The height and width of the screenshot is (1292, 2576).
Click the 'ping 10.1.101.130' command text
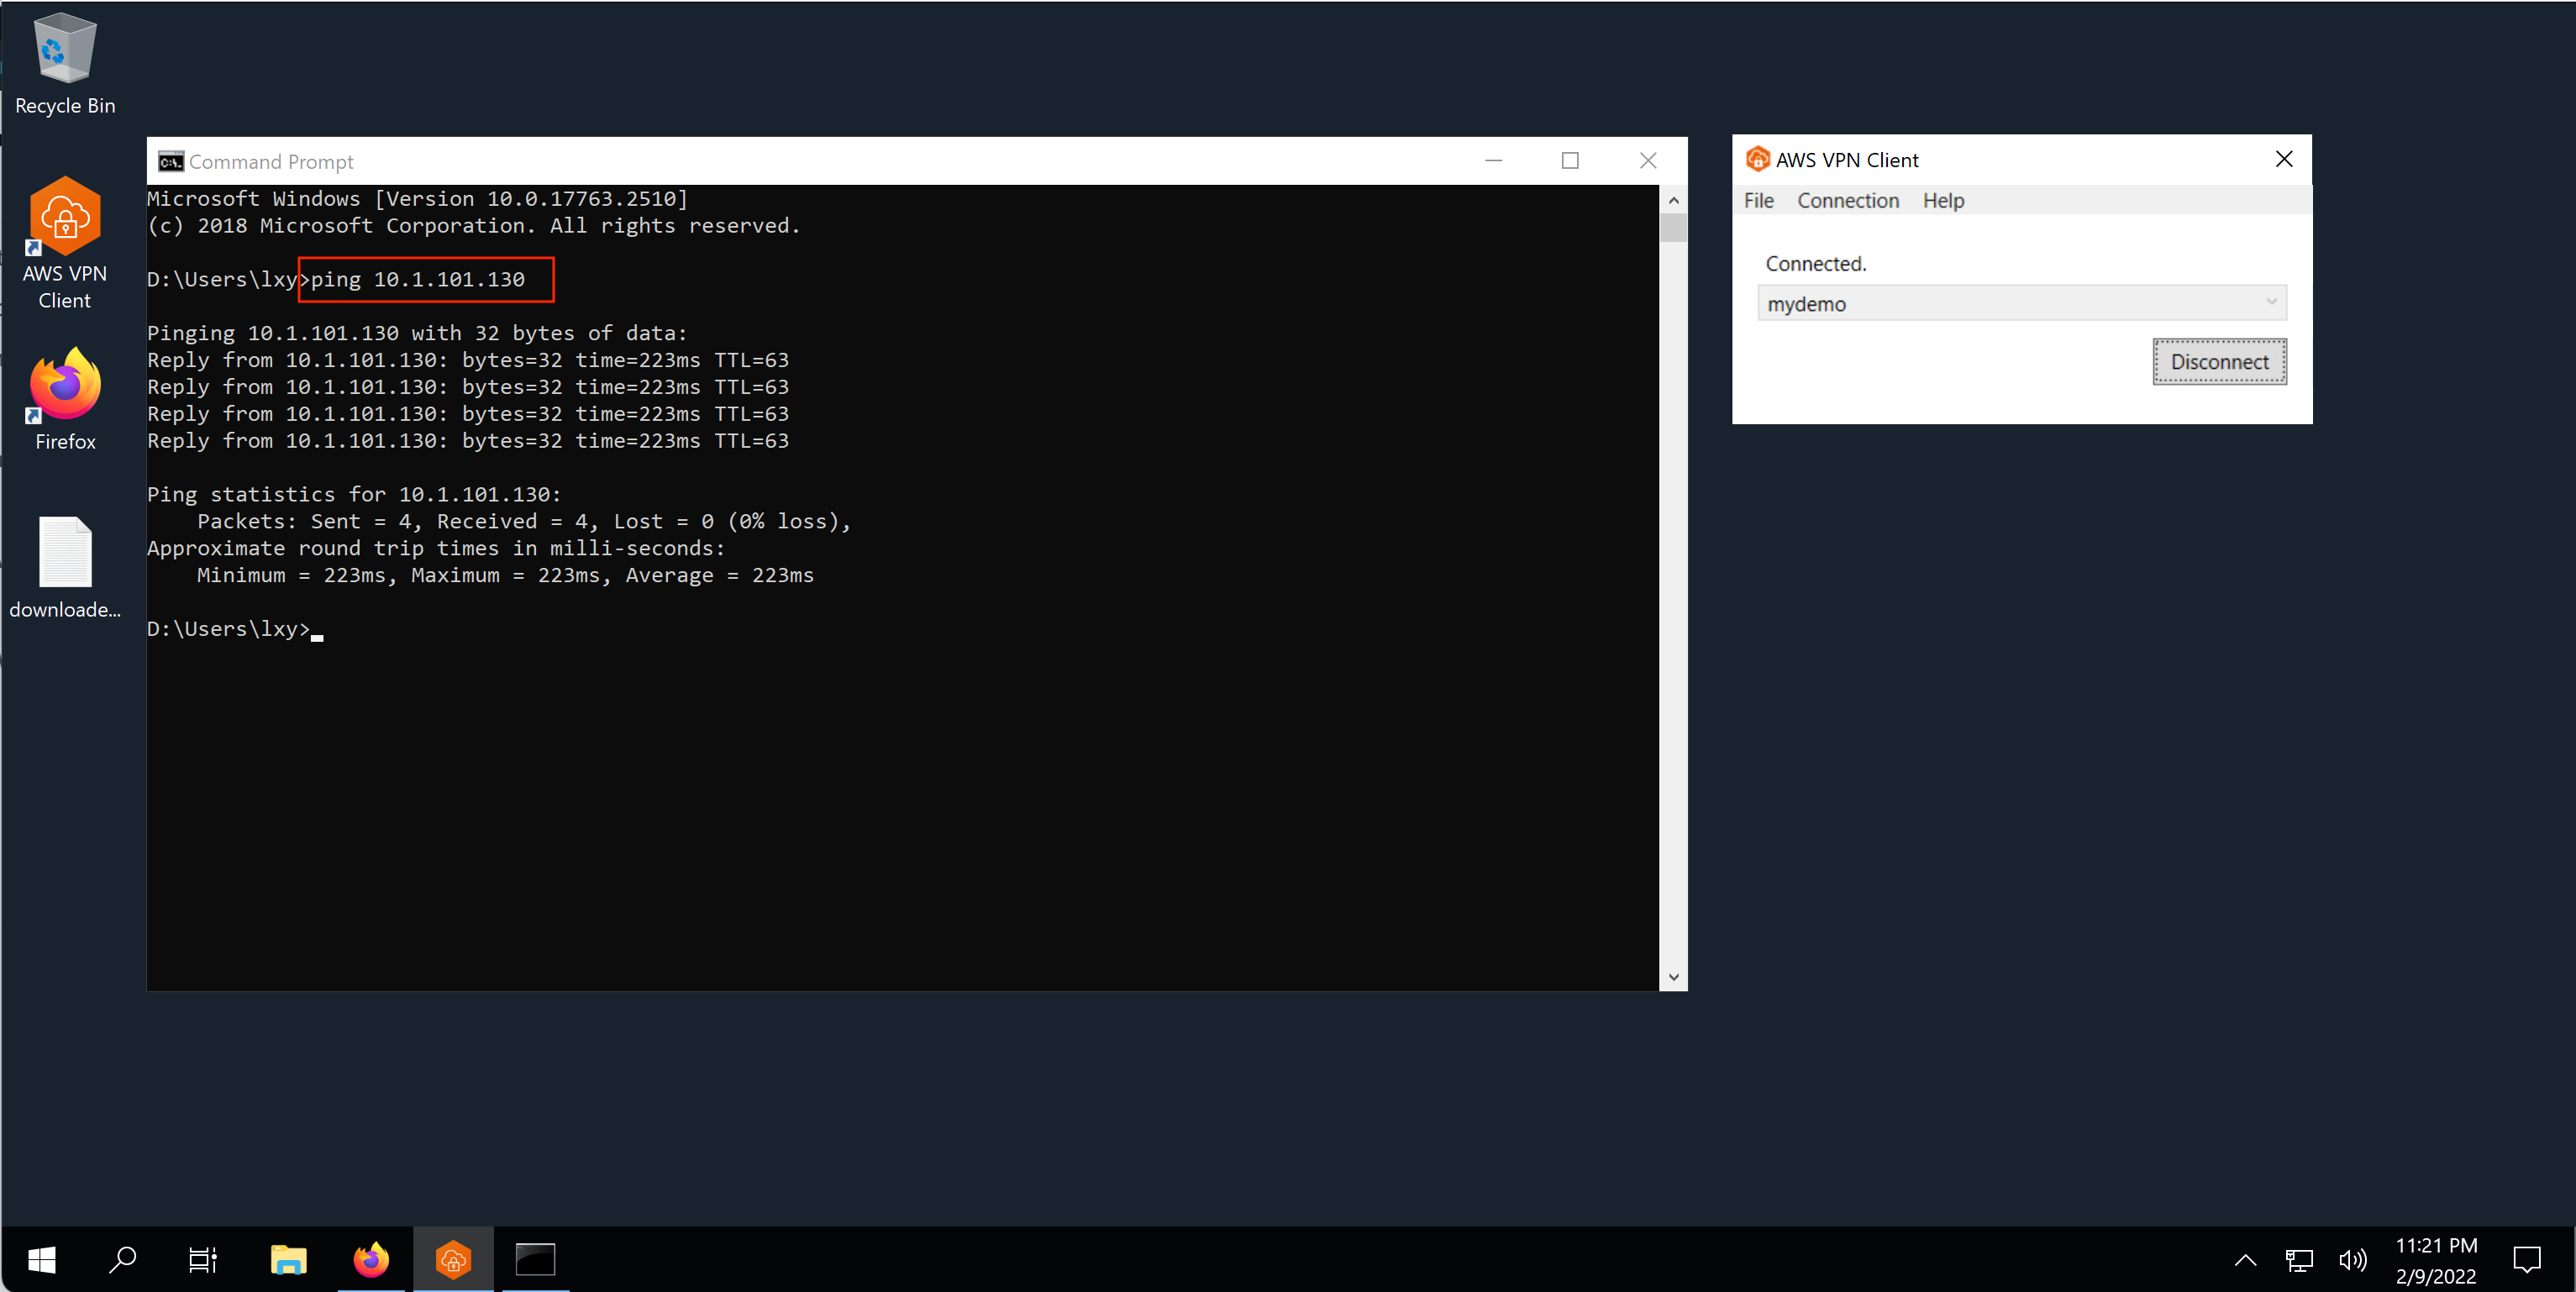[418, 279]
